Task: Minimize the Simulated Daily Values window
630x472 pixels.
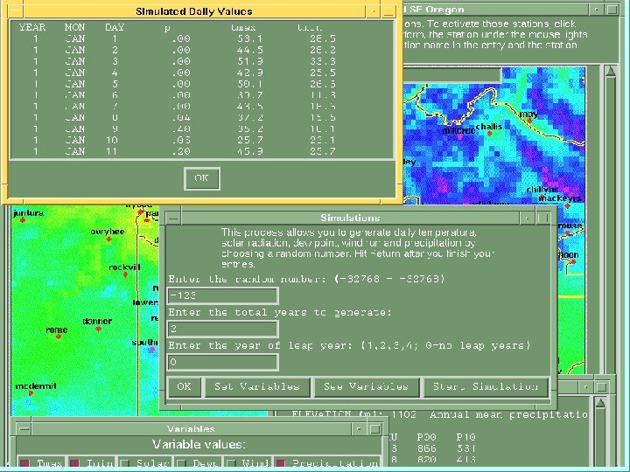Action: (374, 11)
